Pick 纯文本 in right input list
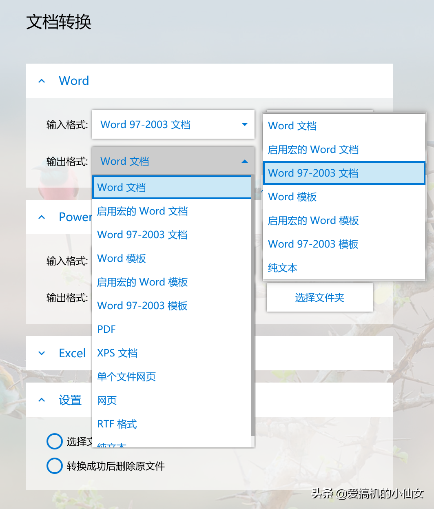The height and width of the screenshot is (509, 434). coord(344,268)
